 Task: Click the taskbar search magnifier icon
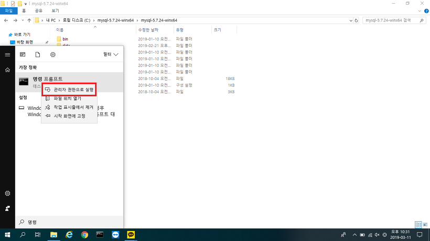coord(23,235)
